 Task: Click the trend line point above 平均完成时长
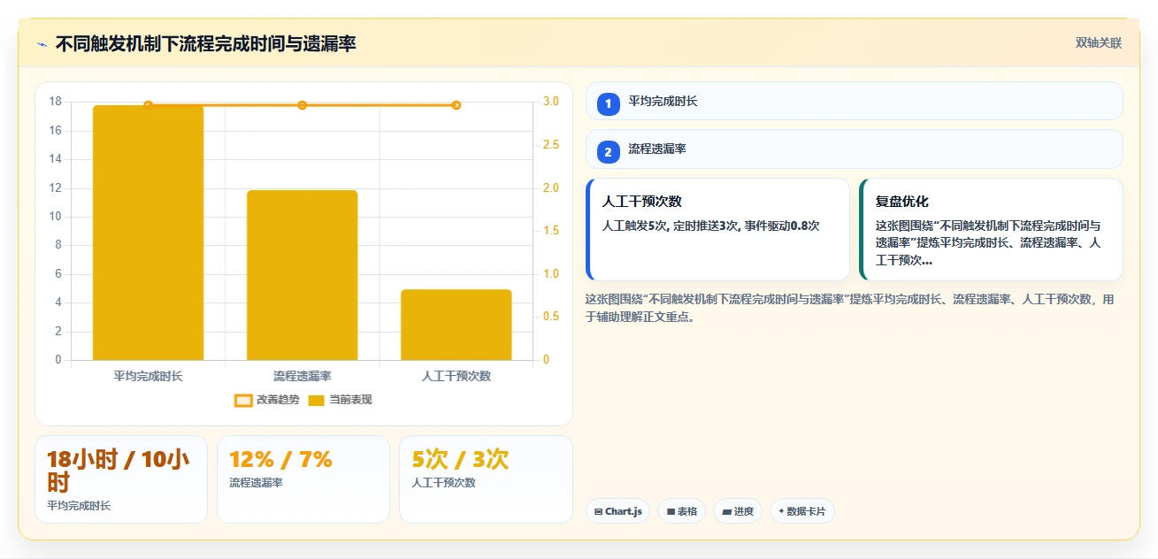tap(148, 105)
